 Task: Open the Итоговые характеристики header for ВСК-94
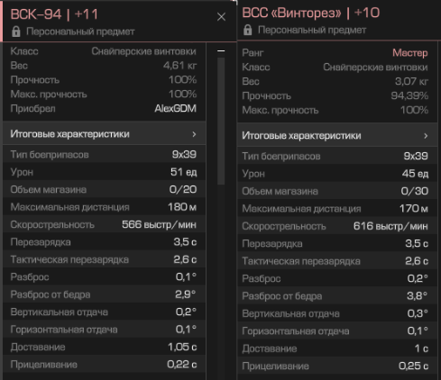pos(105,134)
